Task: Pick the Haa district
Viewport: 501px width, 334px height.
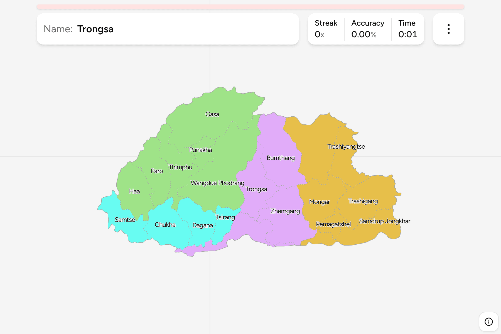Action: (134, 191)
